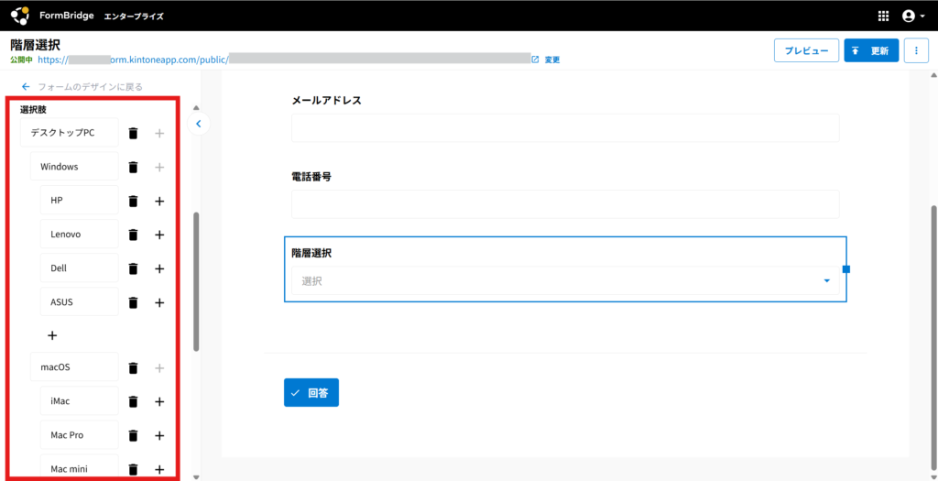Add new option below ASUS
938x481 pixels.
tap(52, 335)
